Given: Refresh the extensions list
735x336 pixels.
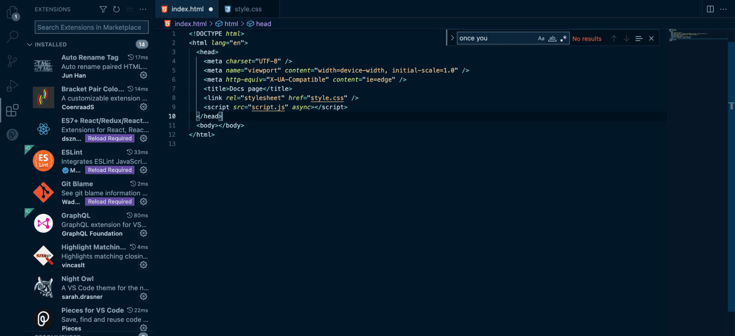Looking at the screenshot, I should pos(116,9).
